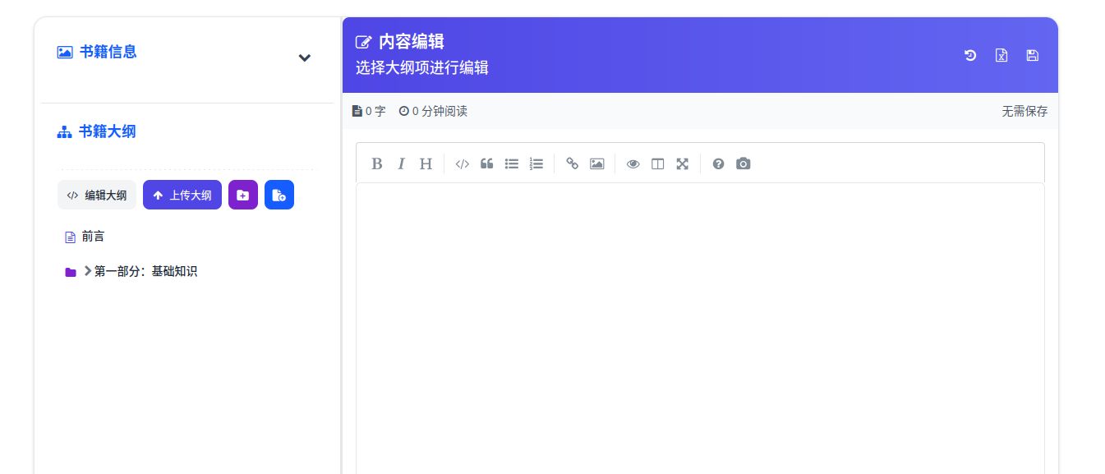Click the 0 分钟阅读 reading time
The image size is (1105, 474).
click(x=433, y=111)
